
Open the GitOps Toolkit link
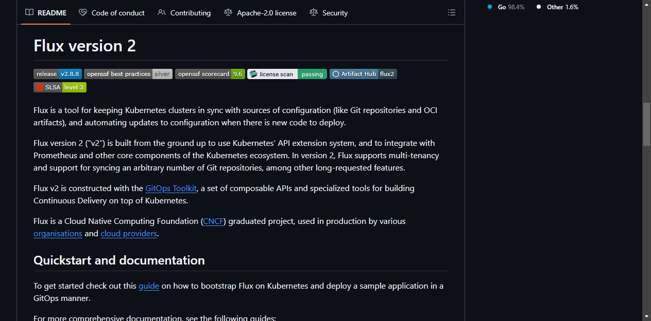click(171, 188)
